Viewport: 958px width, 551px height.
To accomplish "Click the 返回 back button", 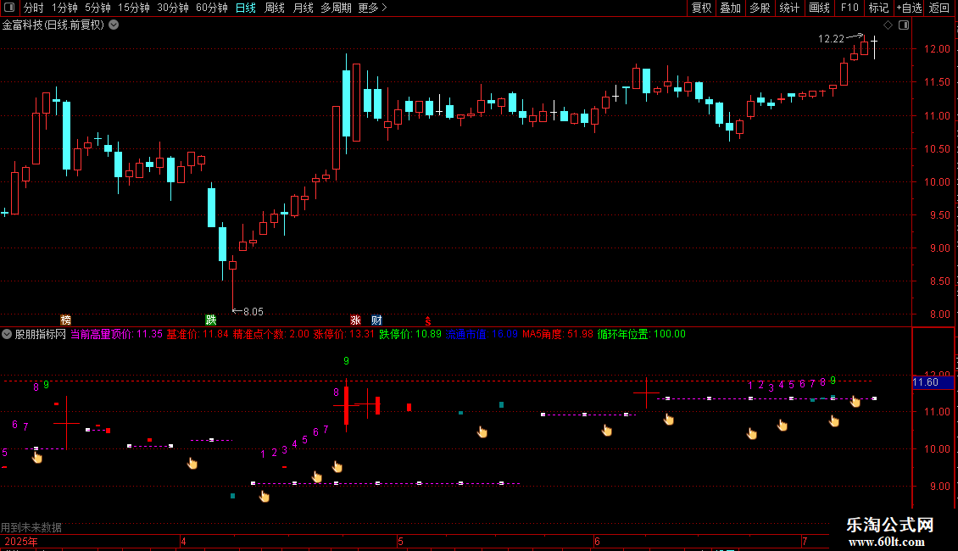I will (x=939, y=8).
